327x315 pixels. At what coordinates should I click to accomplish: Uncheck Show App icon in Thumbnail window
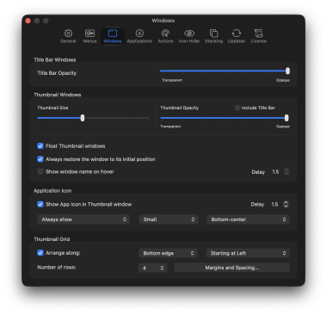[40, 204]
